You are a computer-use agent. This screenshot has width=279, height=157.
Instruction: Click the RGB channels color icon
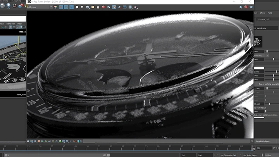56,7
